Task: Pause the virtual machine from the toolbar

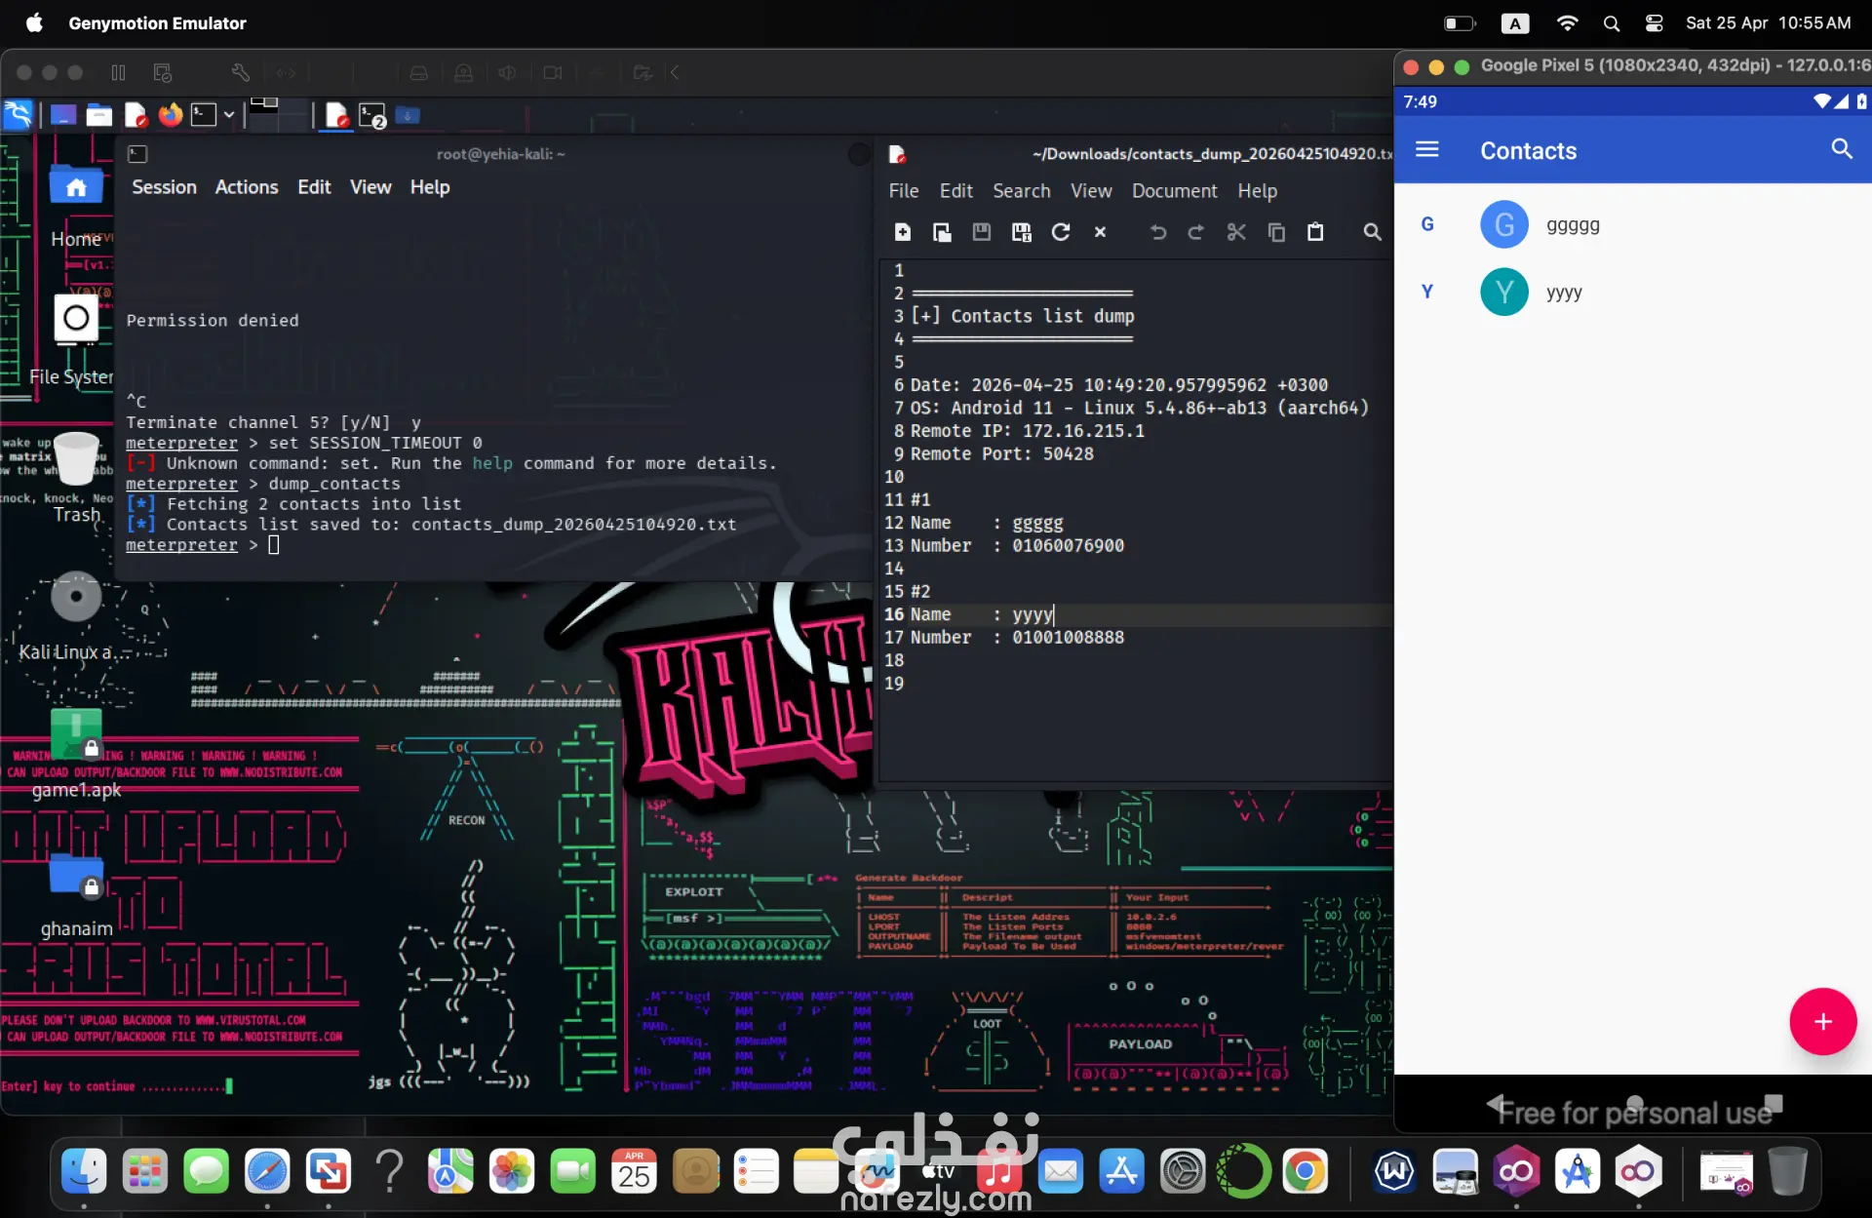Action: click(x=118, y=73)
